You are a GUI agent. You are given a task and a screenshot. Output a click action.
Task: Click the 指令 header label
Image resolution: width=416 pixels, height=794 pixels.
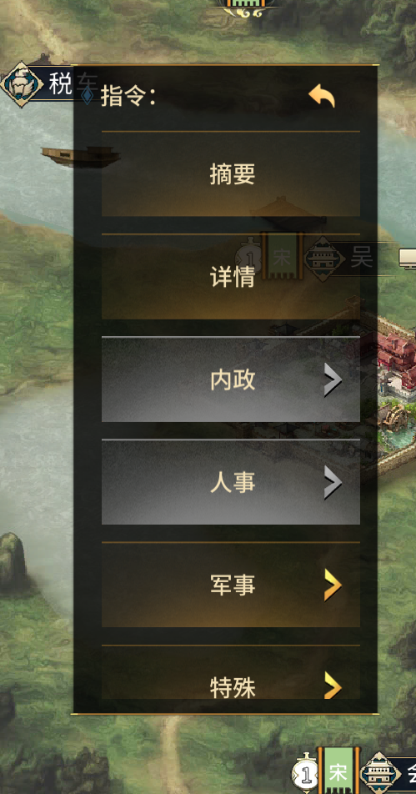click(128, 97)
